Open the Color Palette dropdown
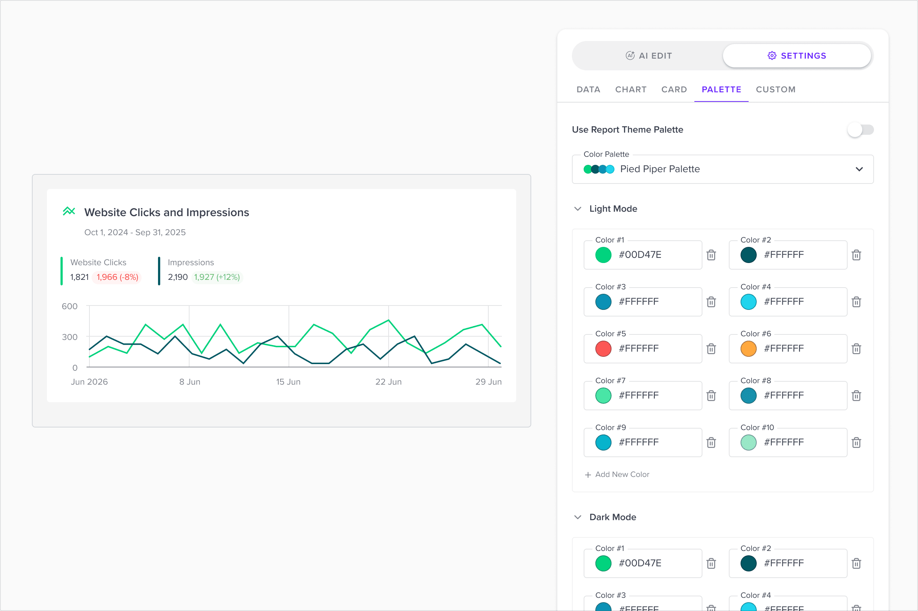Screen dimensions: 918x611 click(x=723, y=169)
